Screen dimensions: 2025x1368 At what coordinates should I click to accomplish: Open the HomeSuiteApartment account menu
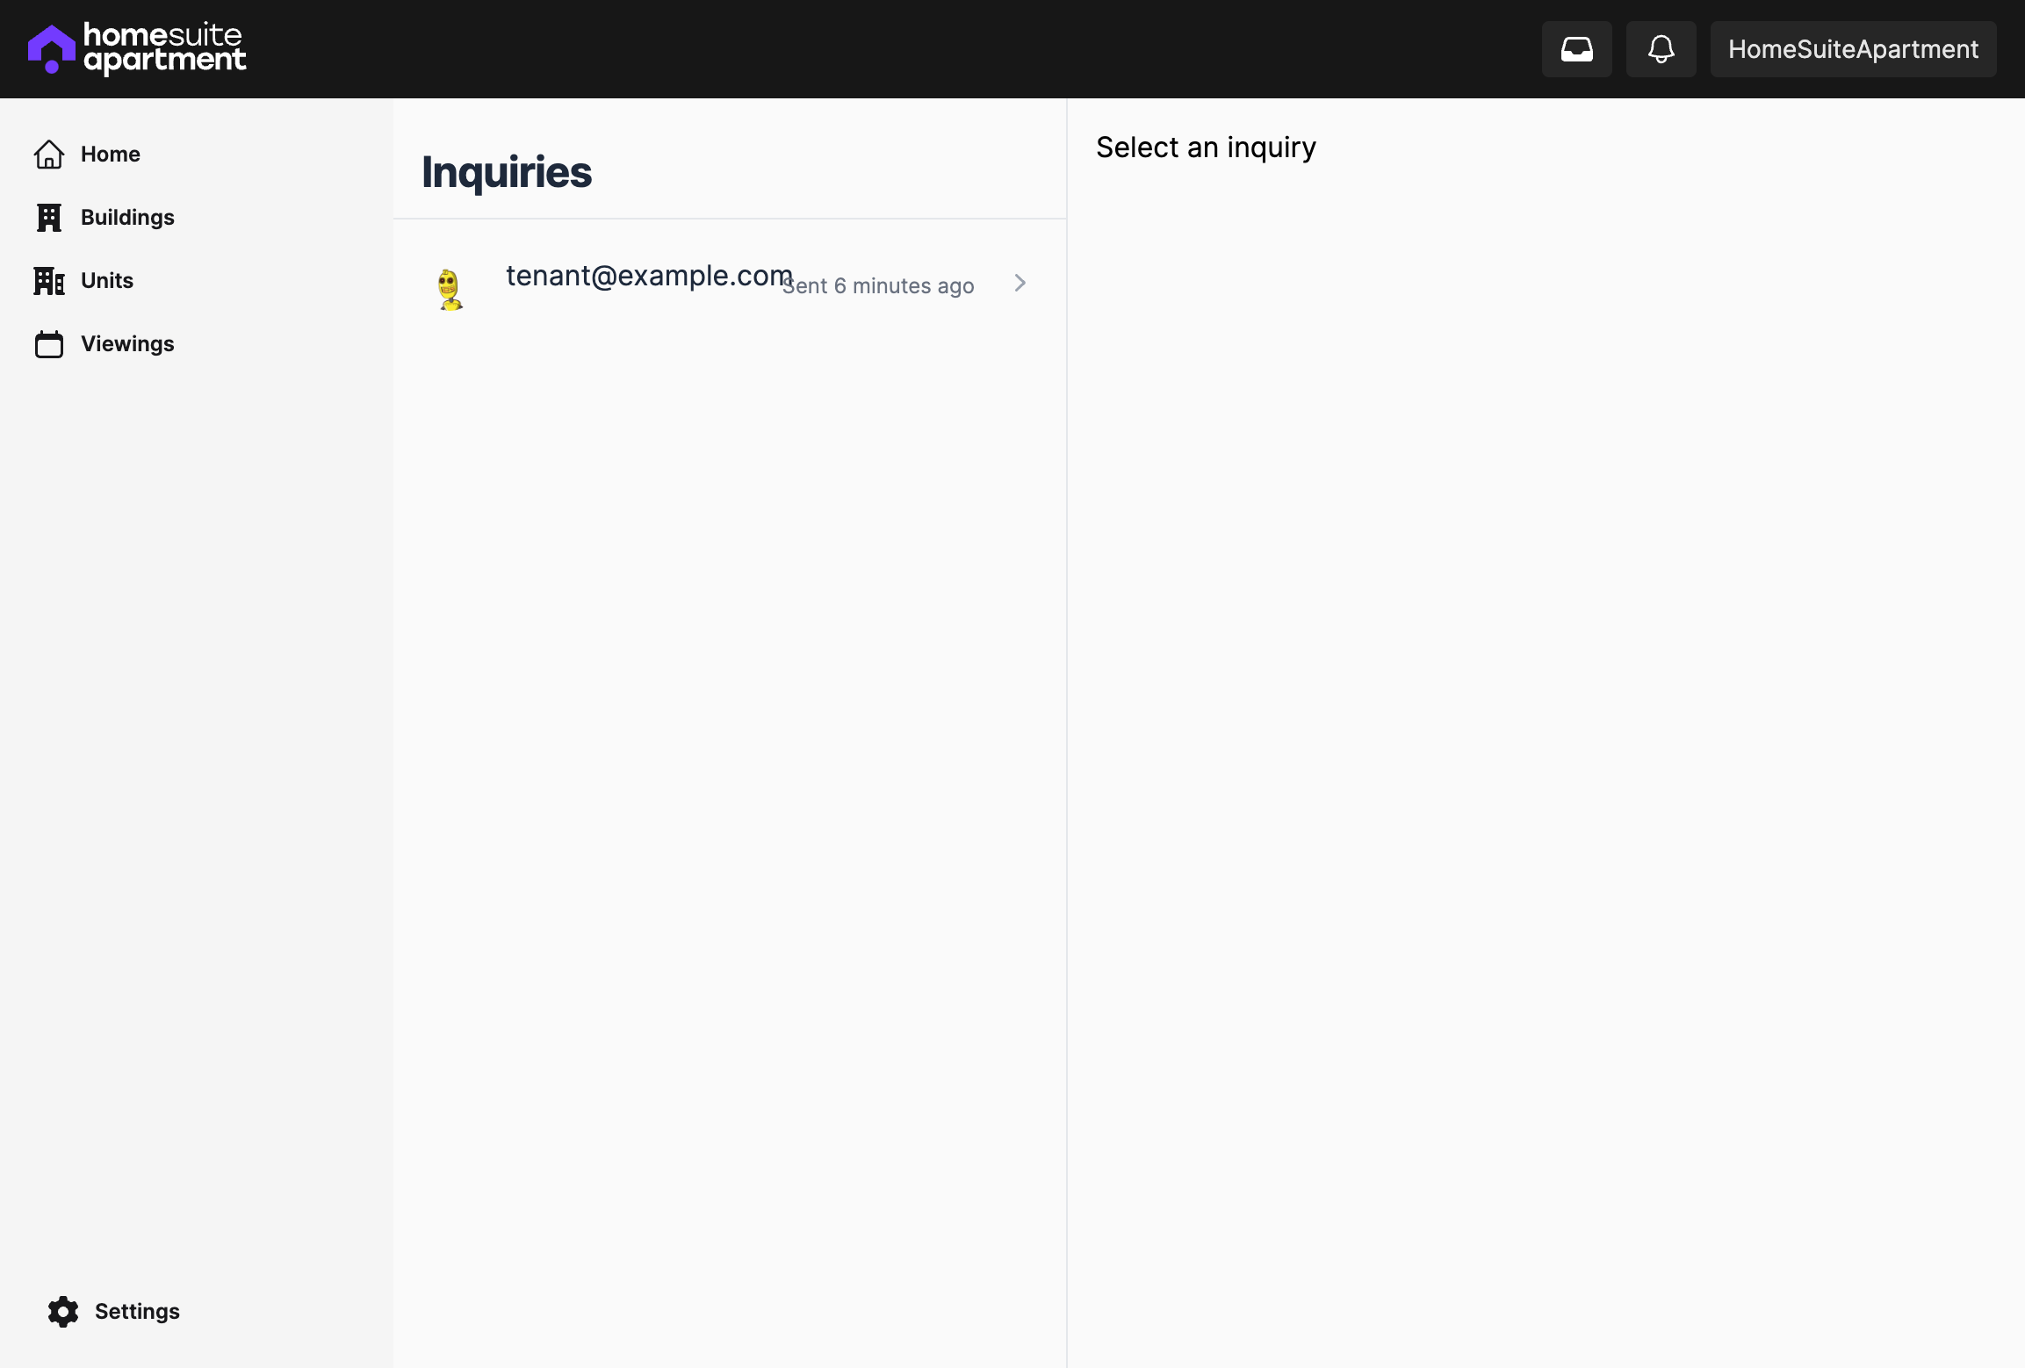point(1852,48)
